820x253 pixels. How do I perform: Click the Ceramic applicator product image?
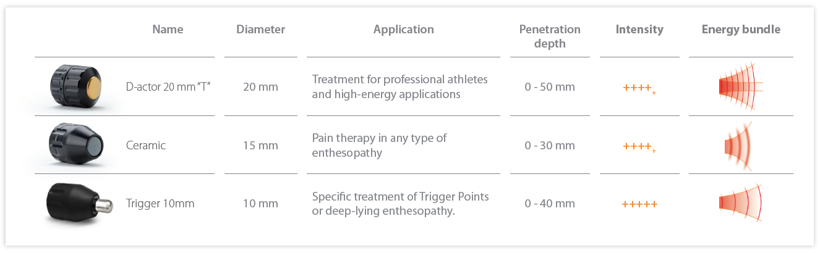pyautogui.click(x=76, y=146)
